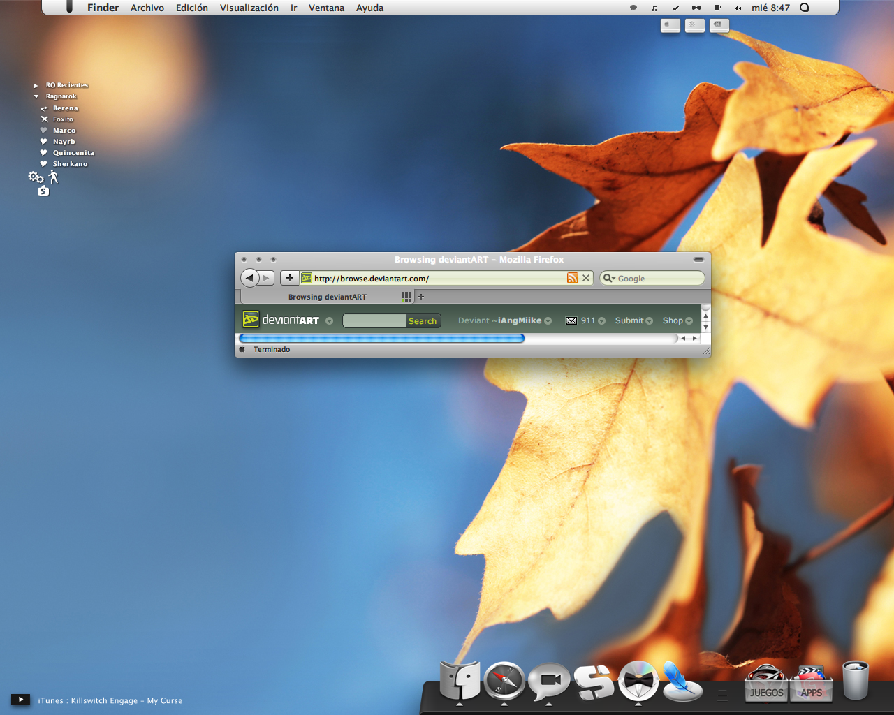Open Spotlight search in menu bar

805,8
